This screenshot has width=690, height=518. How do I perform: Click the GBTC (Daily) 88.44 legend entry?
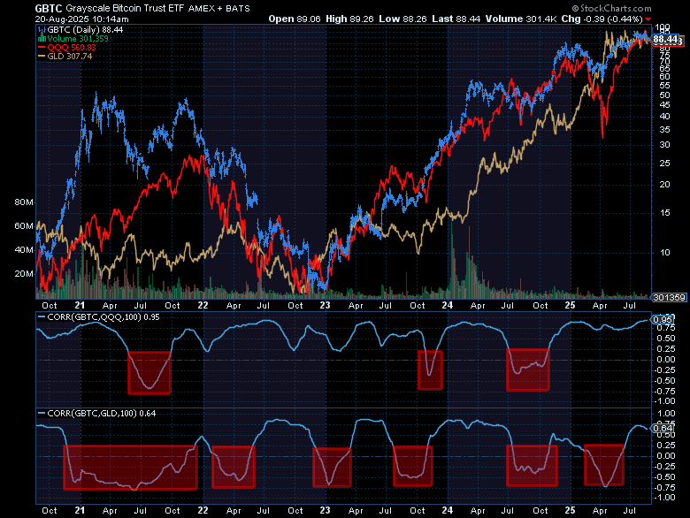[85, 30]
